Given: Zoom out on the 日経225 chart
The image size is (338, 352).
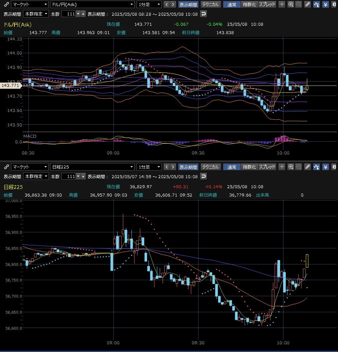Looking at the screenshot, I should point(299,167).
